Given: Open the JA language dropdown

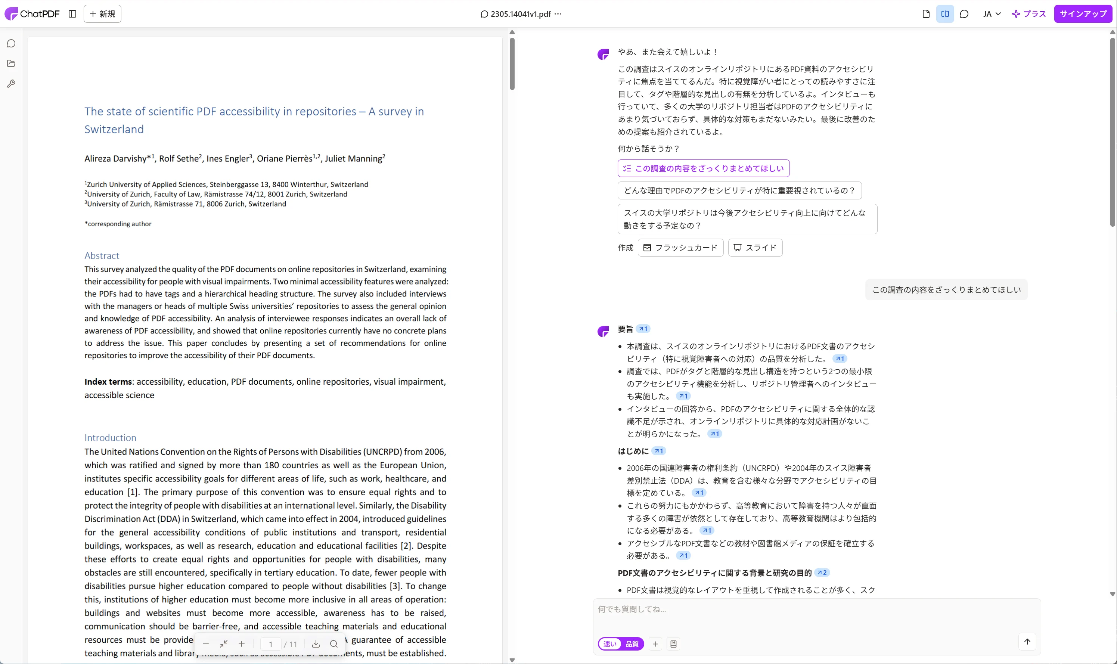Looking at the screenshot, I should click(991, 14).
